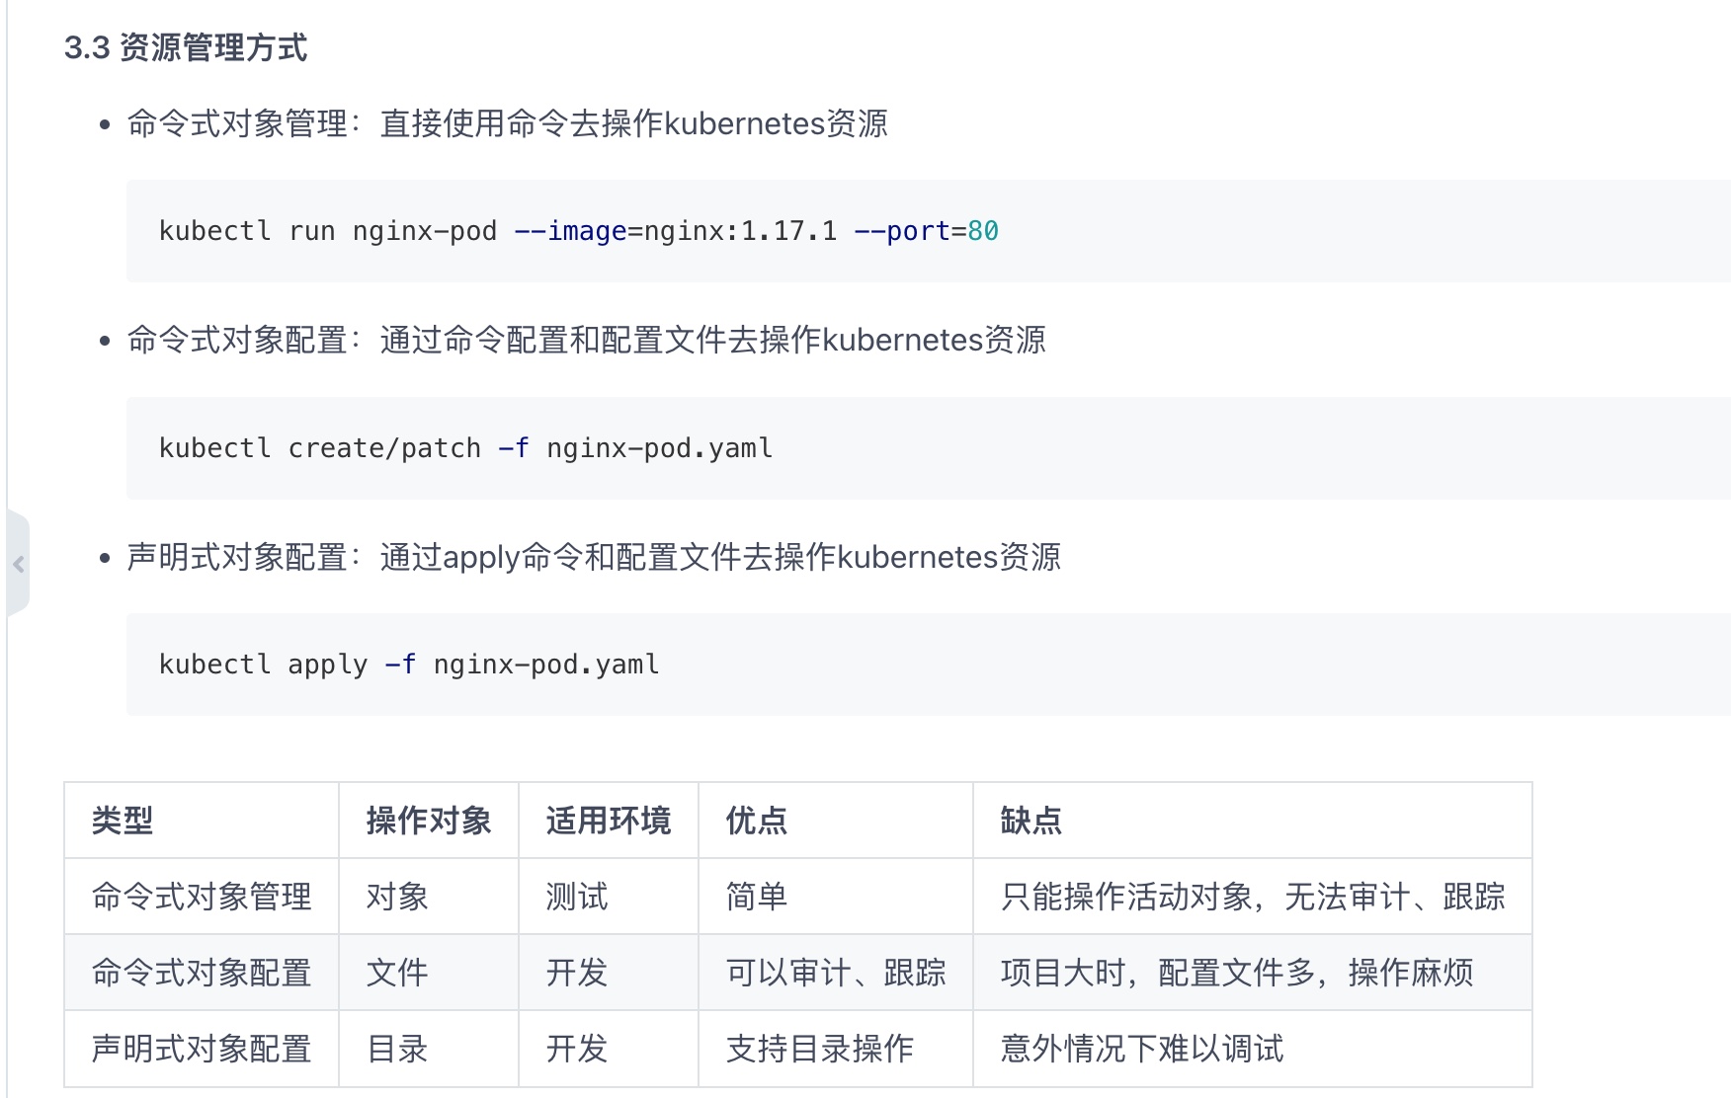
Task: Click the bullet item 命令式对象配置
Action: 587,340
